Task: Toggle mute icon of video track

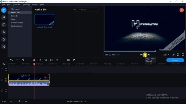Action: click(x=6, y=81)
